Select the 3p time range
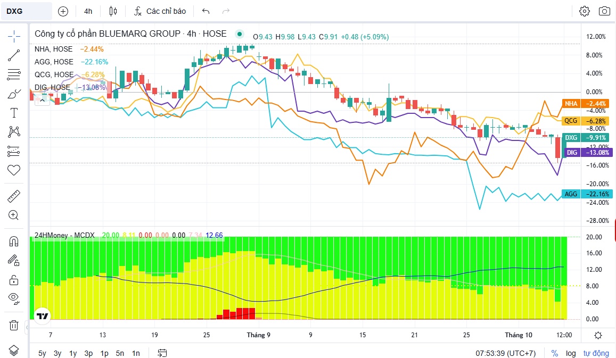This screenshot has width=616, height=358. pos(89,353)
